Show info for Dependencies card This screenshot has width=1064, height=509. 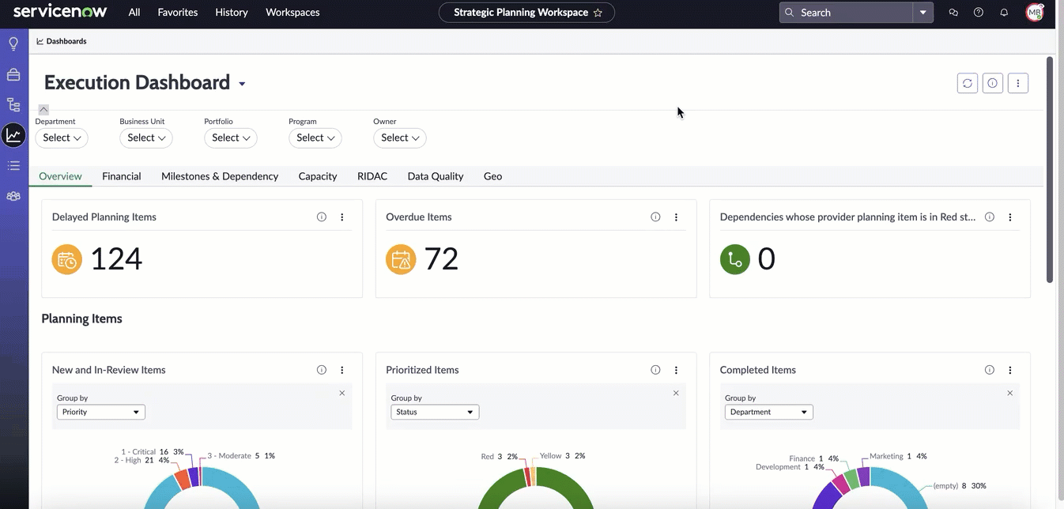[x=990, y=217]
